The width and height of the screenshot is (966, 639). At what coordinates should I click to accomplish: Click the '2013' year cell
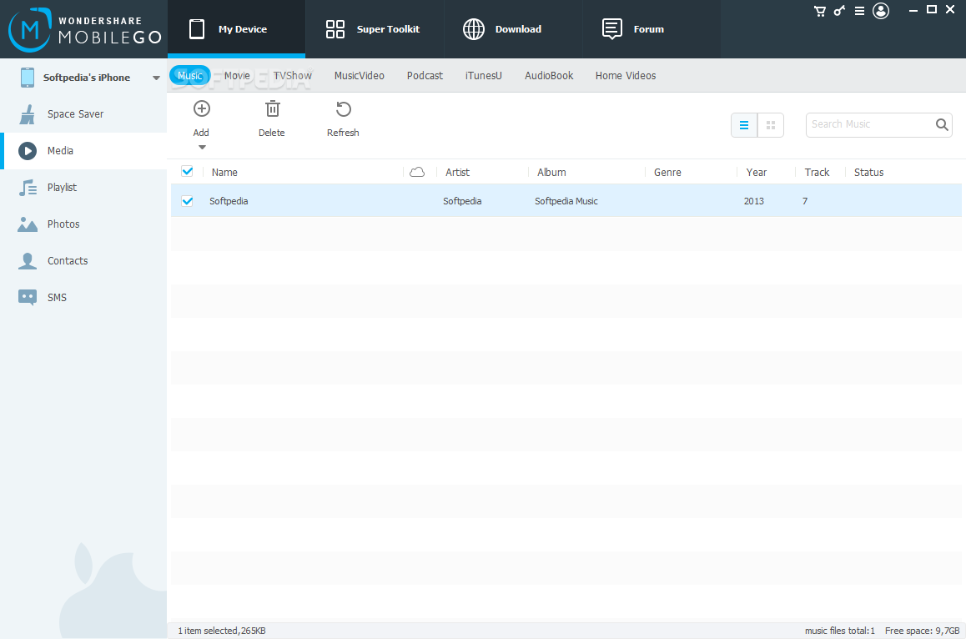click(753, 201)
